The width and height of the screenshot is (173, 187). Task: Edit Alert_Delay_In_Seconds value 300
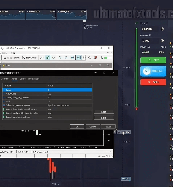tap(69, 98)
